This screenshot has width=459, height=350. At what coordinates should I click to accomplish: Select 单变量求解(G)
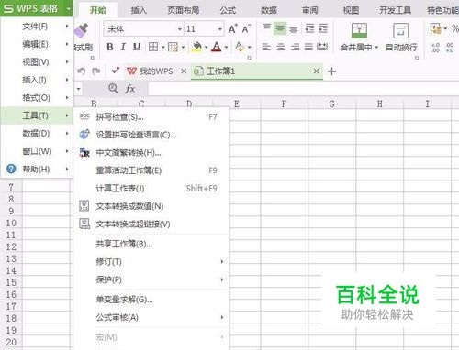click(151, 300)
